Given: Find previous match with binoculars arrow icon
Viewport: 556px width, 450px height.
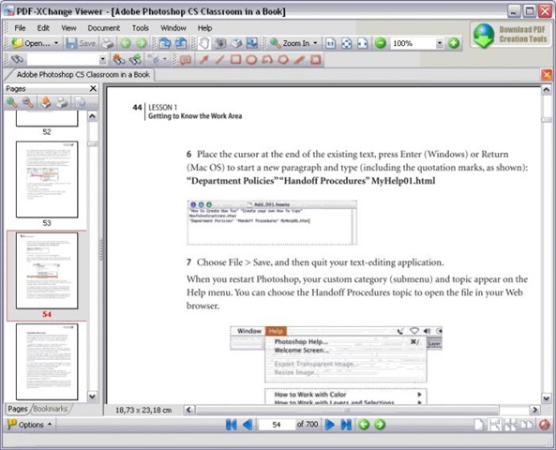Looking at the screenshot, I should [118, 59].
